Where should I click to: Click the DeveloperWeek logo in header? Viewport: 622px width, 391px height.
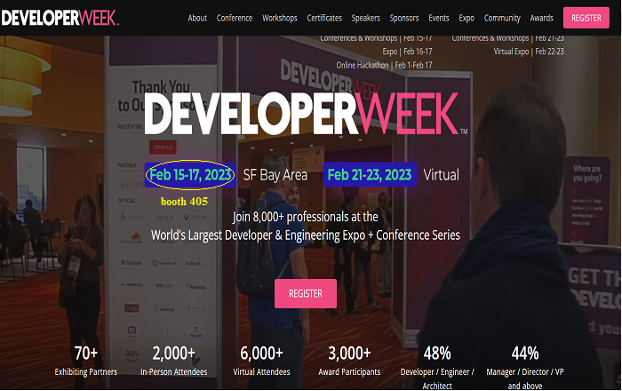coord(60,18)
